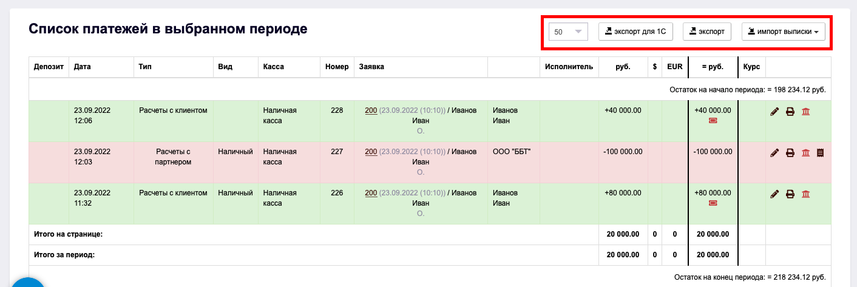
Task: Click red ticket icon under +80 000.00
Action: [713, 203]
